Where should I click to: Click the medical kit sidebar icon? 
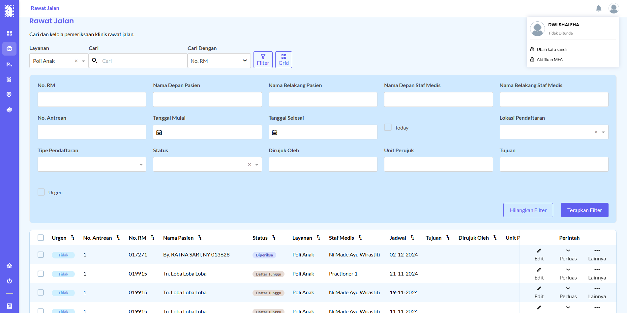(x=9, y=79)
